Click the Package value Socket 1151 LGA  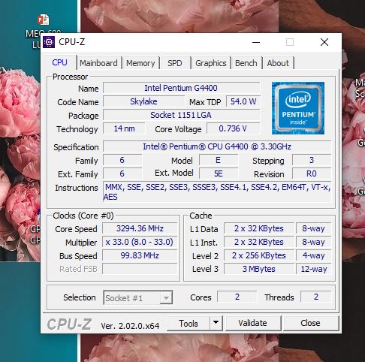click(x=181, y=115)
